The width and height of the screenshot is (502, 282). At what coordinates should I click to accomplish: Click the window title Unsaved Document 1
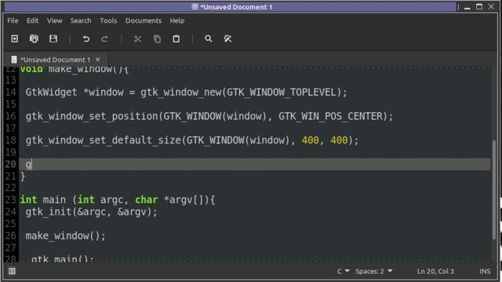point(236,7)
